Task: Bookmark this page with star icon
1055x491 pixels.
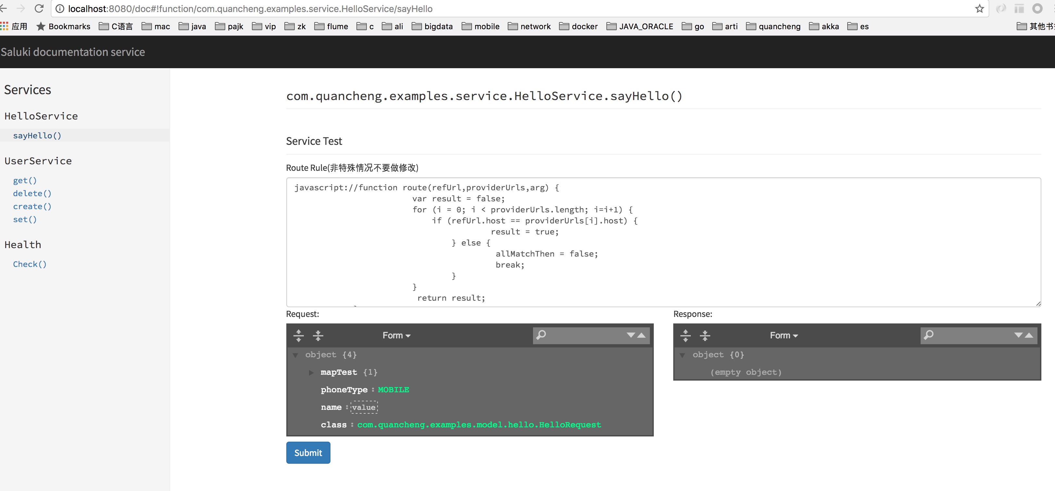Action: click(979, 9)
